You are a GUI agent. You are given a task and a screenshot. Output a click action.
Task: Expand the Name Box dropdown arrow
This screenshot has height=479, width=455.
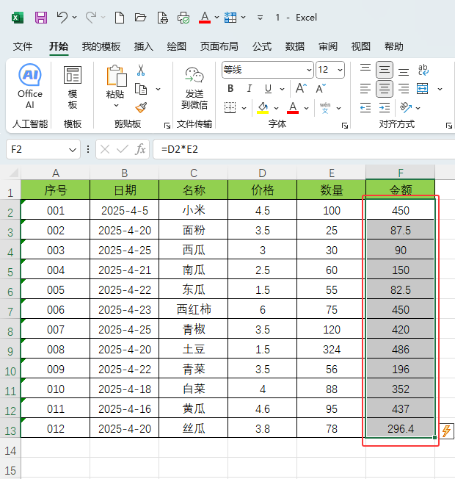pyautogui.click(x=73, y=150)
